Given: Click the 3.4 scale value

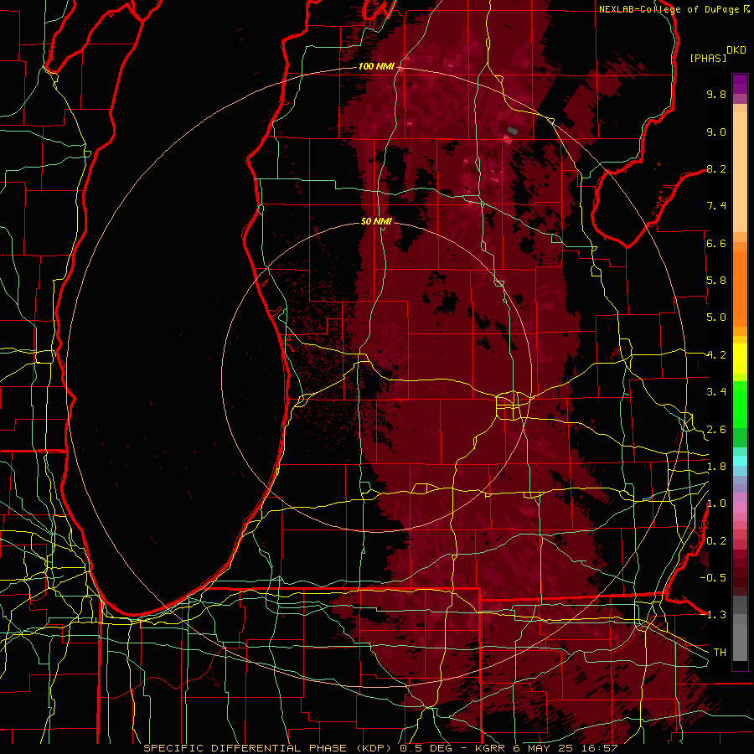Looking at the screenshot, I should click(716, 392).
